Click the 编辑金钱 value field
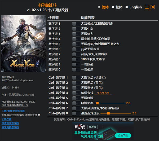Image resolution: width=159 pixels, height=141 pixels. [x=104, y=93]
